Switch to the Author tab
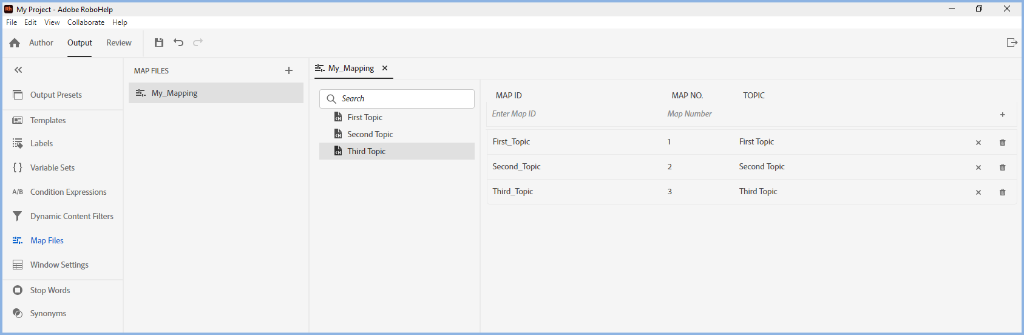Screen dimensions: 1024x335 pyautogui.click(x=41, y=43)
